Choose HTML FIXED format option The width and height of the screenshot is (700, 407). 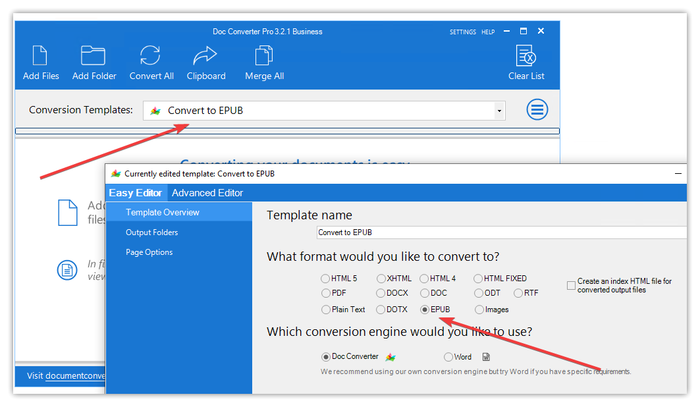click(x=478, y=279)
